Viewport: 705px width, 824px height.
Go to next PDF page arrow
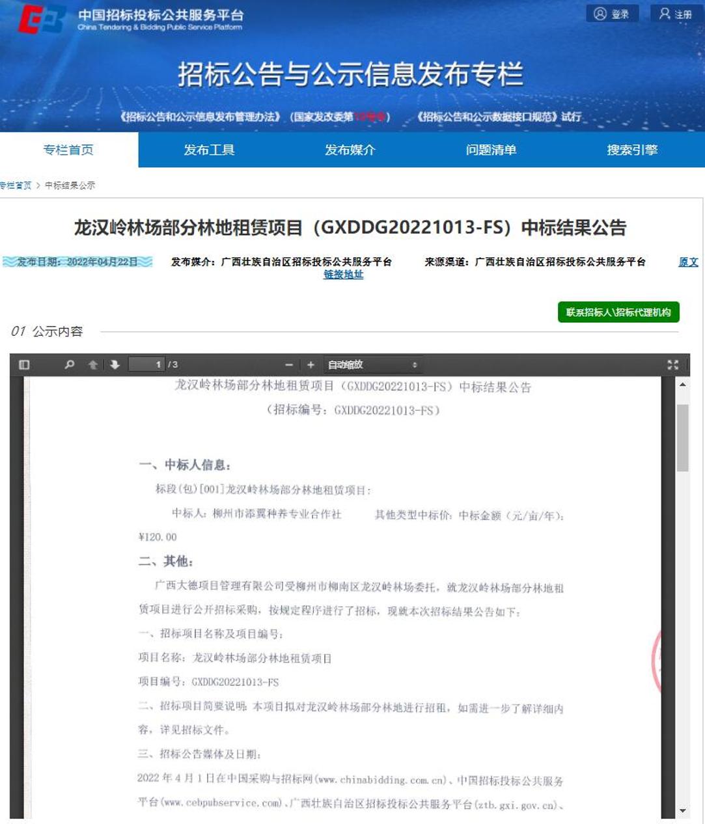click(115, 364)
